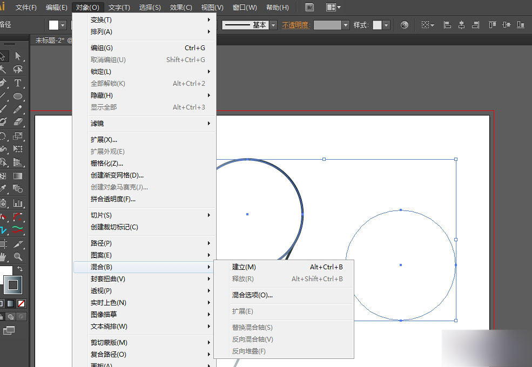Open the Recolor Artwork wheel

[x=404, y=25]
